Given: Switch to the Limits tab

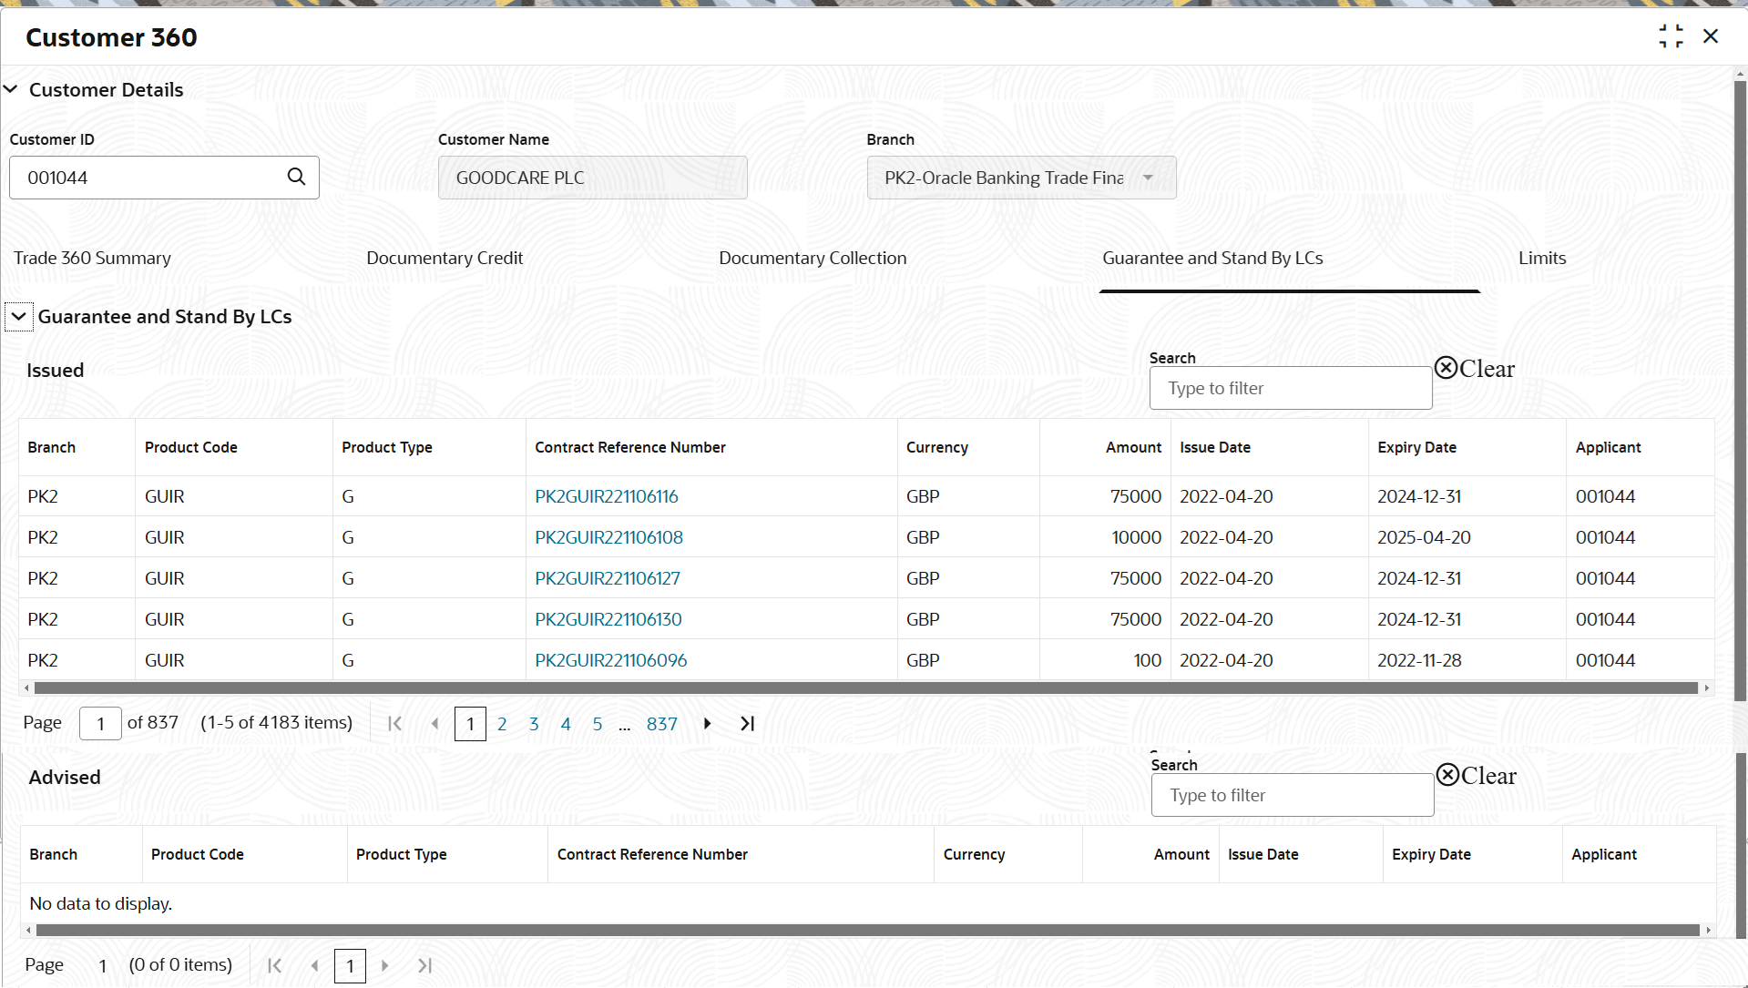Looking at the screenshot, I should (1542, 258).
